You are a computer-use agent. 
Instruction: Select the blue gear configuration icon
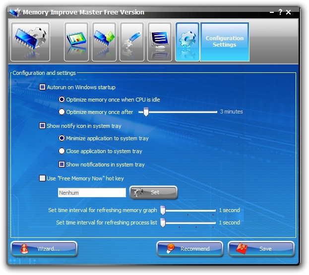(x=187, y=42)
